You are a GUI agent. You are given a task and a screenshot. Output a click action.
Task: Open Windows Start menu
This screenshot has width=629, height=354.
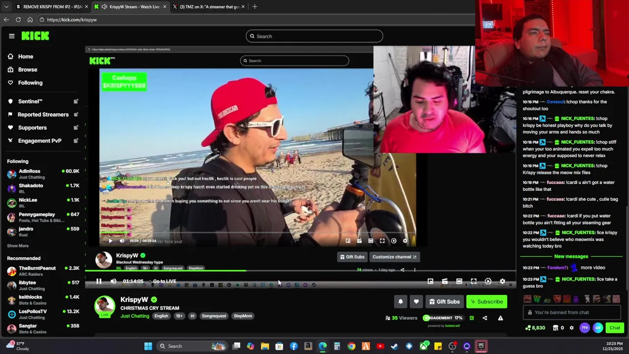coord(148,346)
